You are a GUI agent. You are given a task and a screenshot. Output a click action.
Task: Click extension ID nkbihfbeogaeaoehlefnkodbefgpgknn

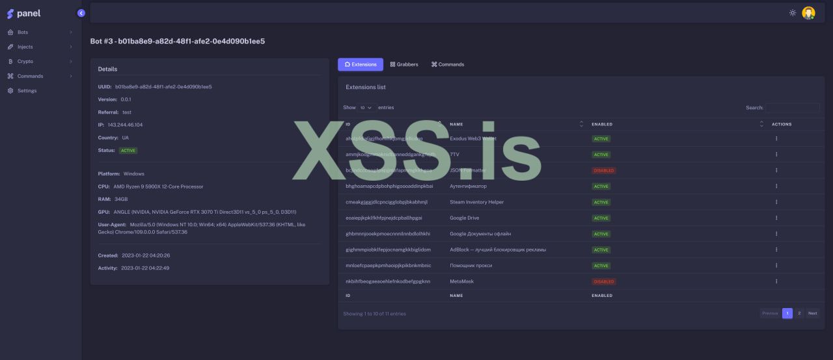388,281
